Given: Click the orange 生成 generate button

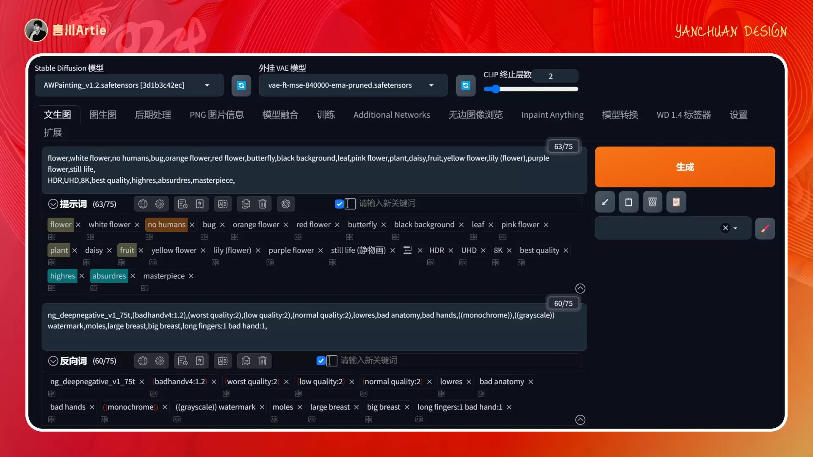Looking at the screenshot, I should tap(685, 167).
